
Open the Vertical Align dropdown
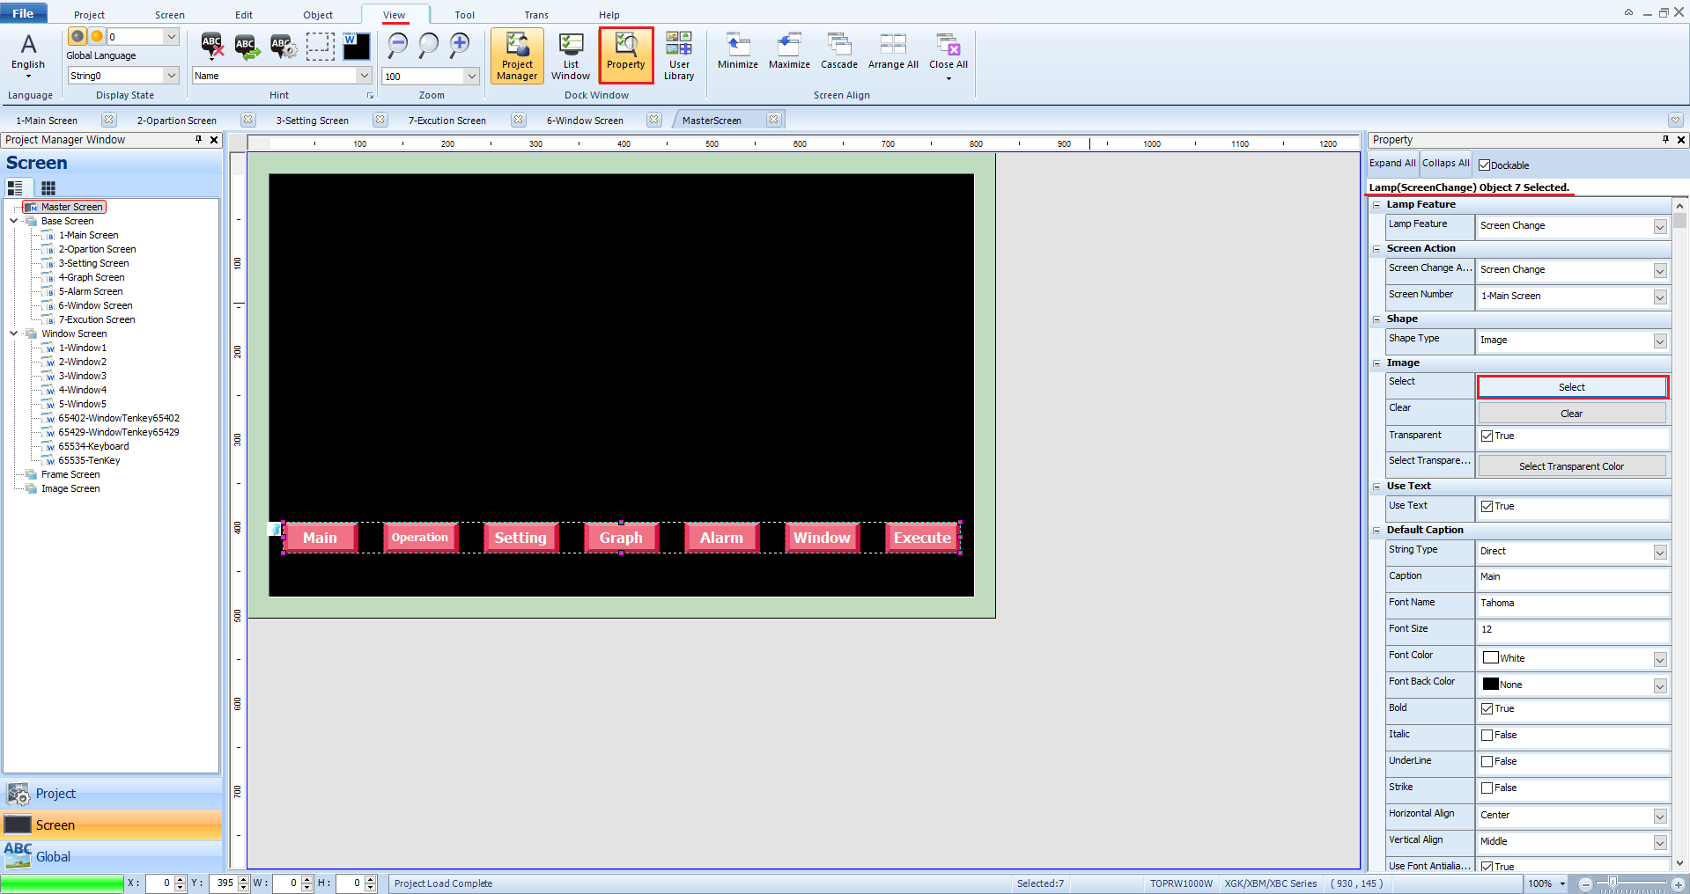pyautogui.click(x=1660, y=842)
